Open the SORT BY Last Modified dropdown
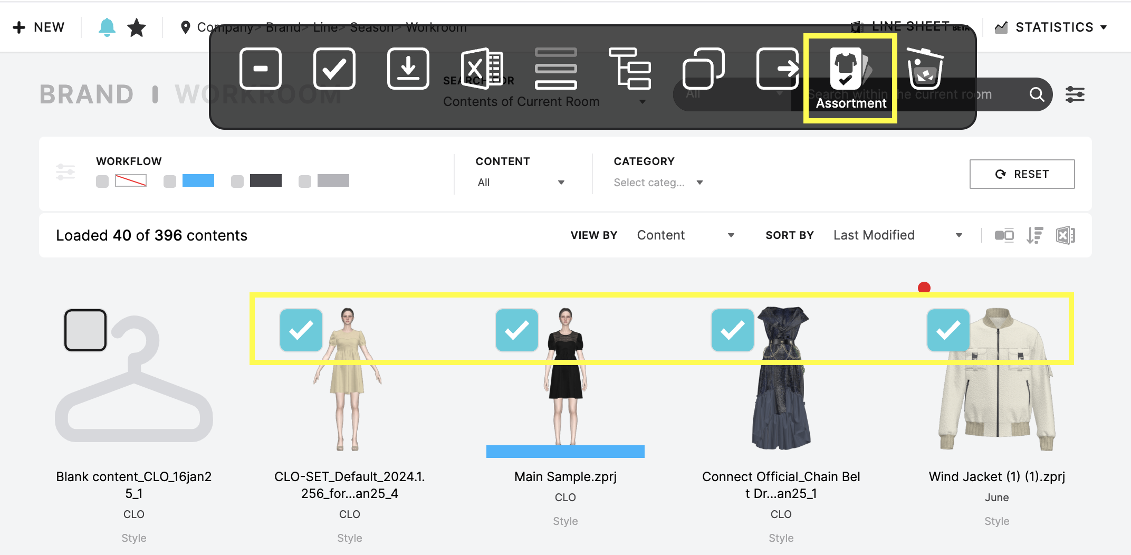This screenshot has width=1131, height=555. click(898, 235)
